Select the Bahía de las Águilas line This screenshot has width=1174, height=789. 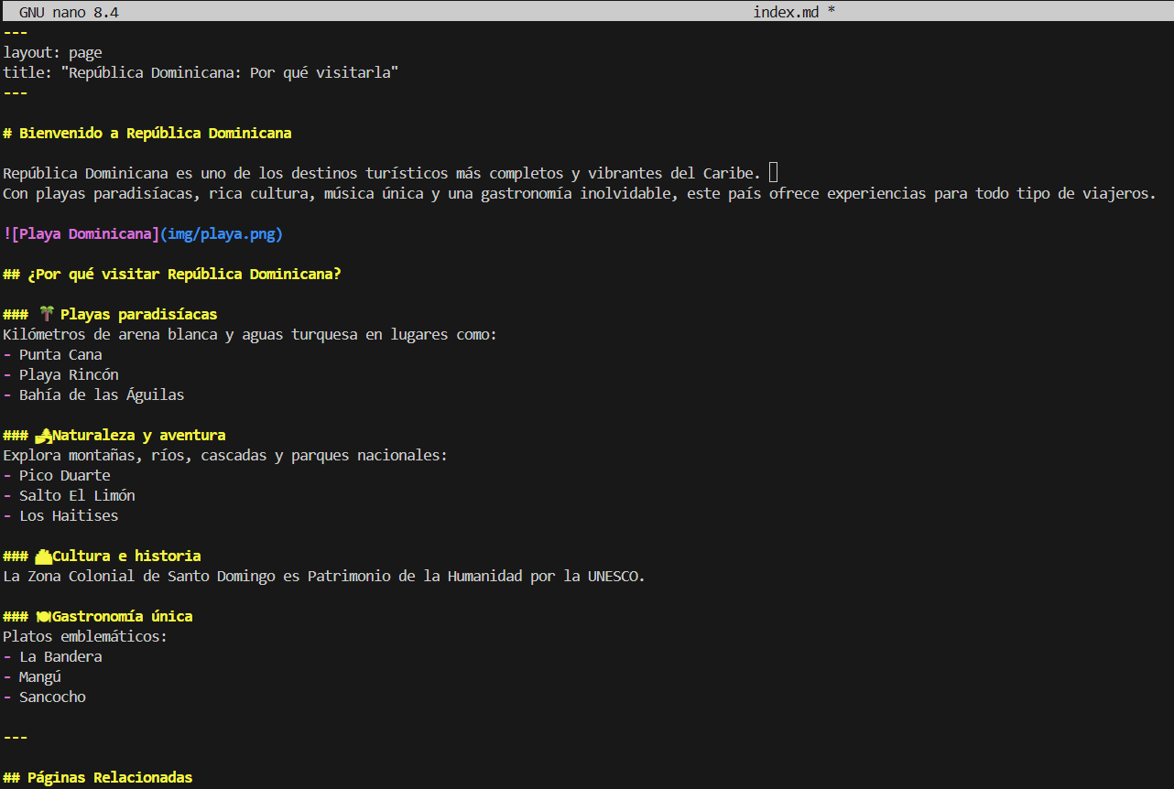101,395
